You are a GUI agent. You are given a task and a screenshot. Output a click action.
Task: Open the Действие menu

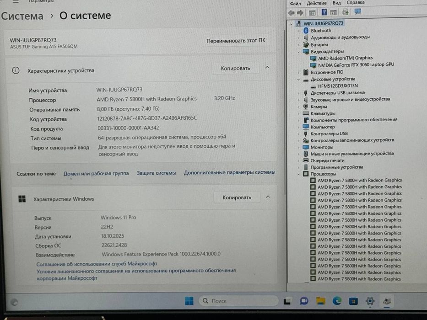[316, 3]
